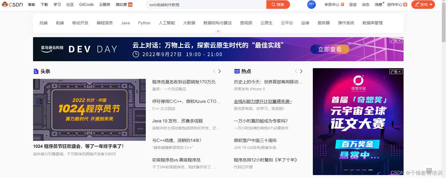Select the 运维 category tab
The height and width of the screenshot is (178, 446).
point(305,23)
